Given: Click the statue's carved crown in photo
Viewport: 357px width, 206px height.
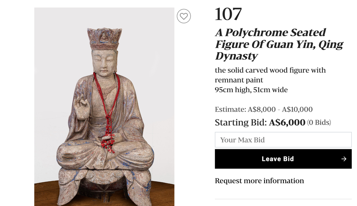Looking at the screenshot, I should tap(104, 39).
